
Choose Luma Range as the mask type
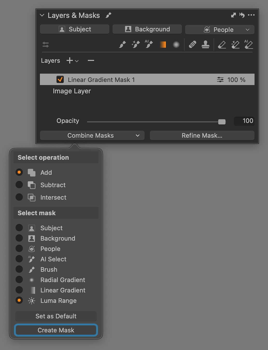click(x=19, y=300)
